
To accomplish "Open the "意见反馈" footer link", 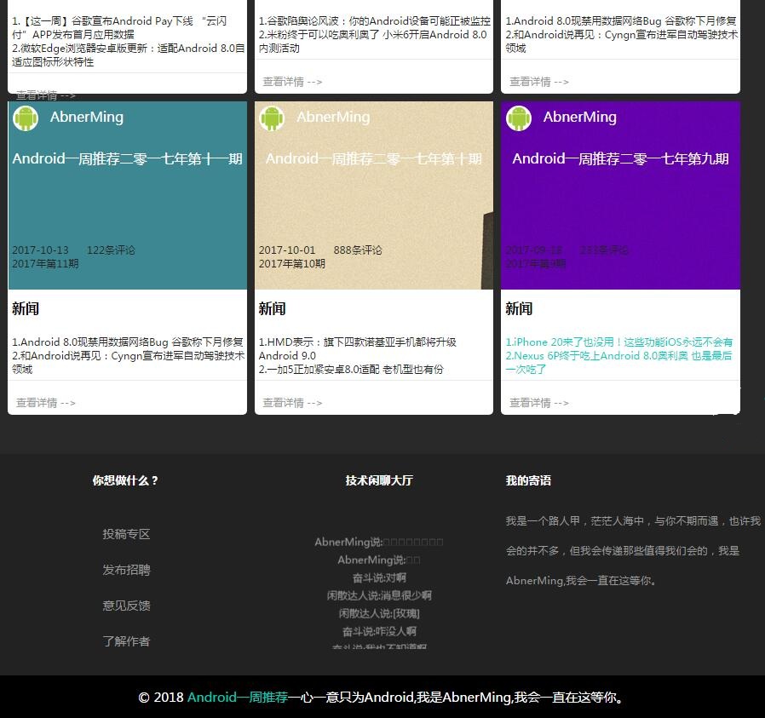I will click(126, 606).
